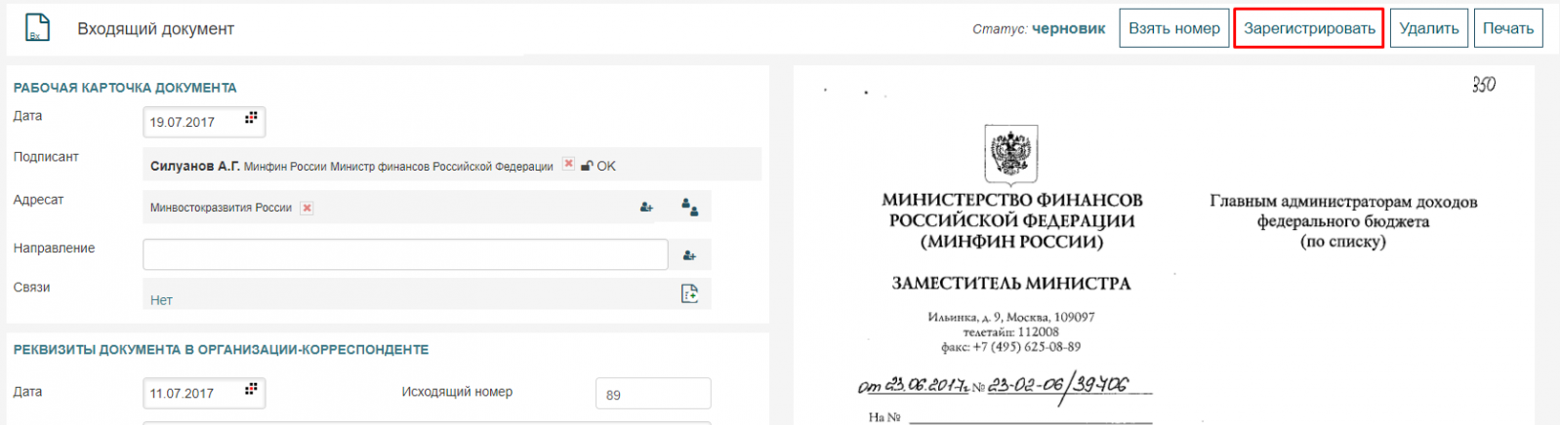
Task: Remove addressee Минвостокразвития России
Action: 307,208
